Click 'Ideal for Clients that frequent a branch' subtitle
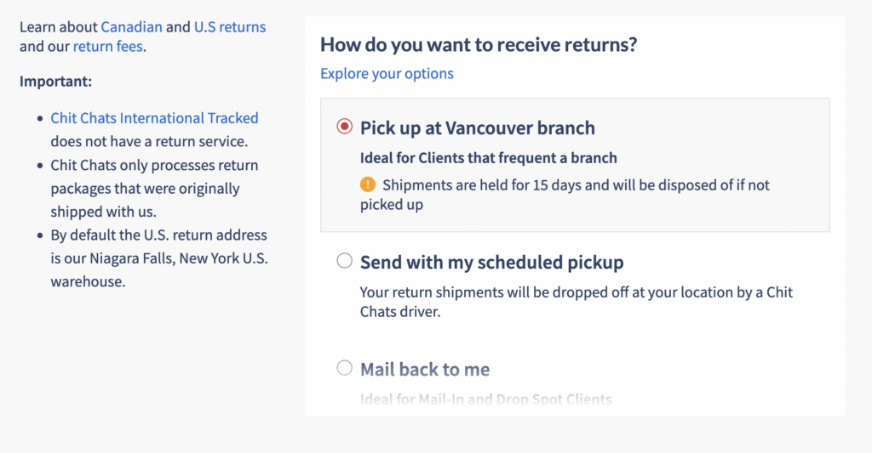Image resolution: width=872 pixels, height=453 pixels. [488, 158]
